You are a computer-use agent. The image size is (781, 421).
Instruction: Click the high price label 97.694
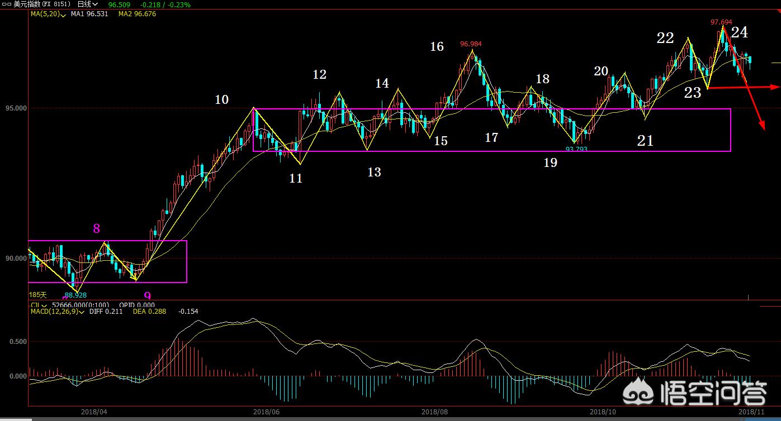[721, 22]
